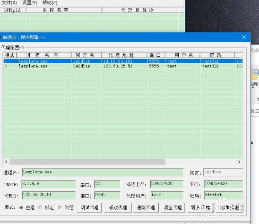The image size is (259, 224).
Task: Click the 代理用户 field showing test
Action: coord(167,195)
